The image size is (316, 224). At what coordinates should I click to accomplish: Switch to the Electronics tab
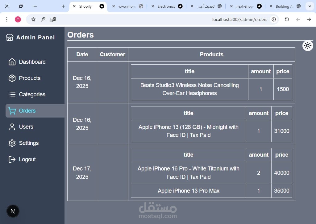[x=167, y=6]
